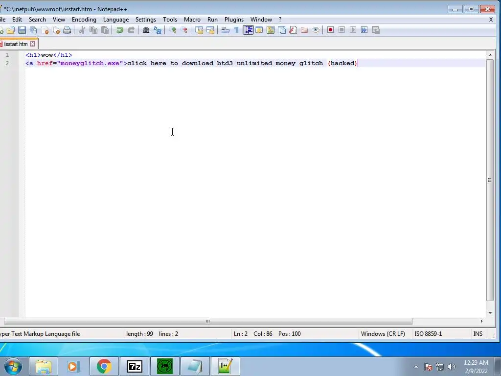The width and height of the screenshot is (501, 376).
Task: Open the Plugins menu
Action: point(234,20)
